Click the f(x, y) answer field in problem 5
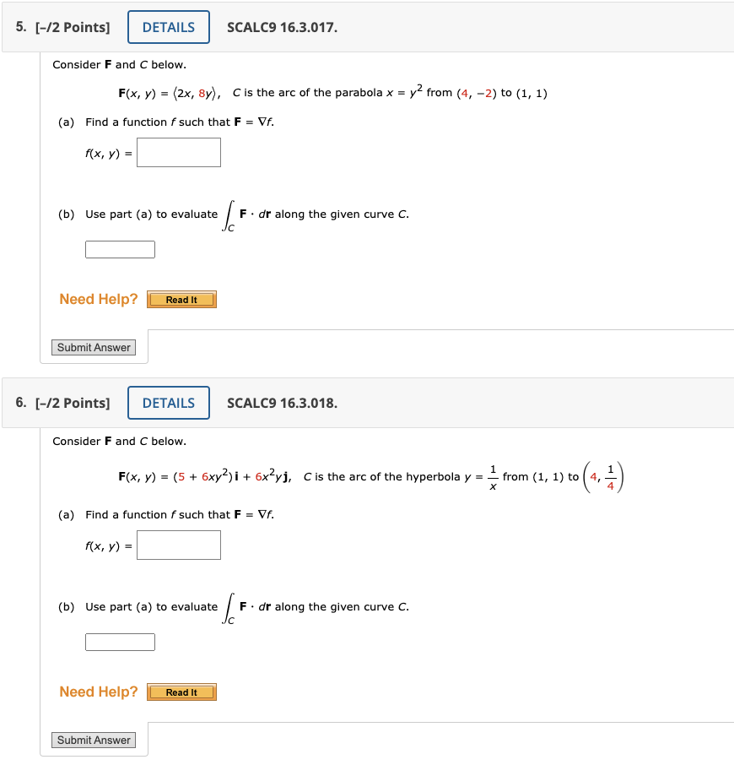The width and height of the screenshot is (734, 765). 178,152
